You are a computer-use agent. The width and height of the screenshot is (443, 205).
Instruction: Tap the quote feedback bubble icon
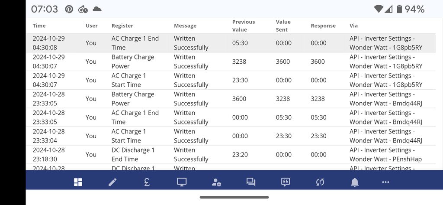point(286,182)
